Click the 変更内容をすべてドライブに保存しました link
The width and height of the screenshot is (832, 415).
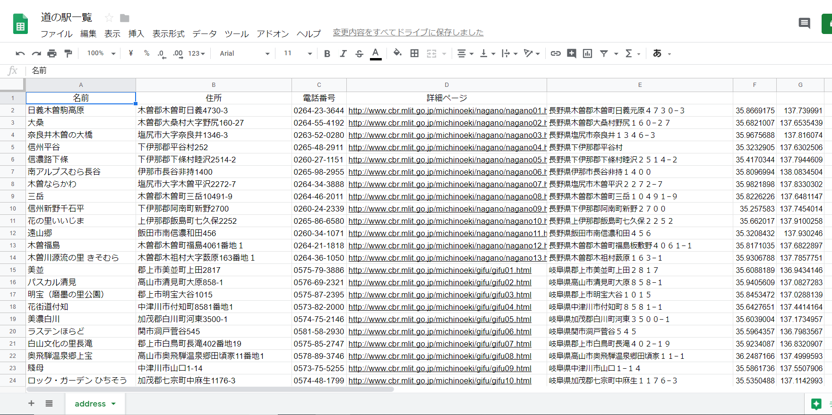coord(408,33)
